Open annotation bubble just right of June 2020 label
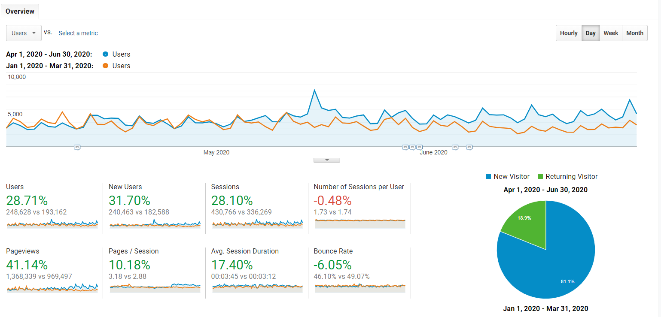661x317 pixels. [x=455, y=147]
